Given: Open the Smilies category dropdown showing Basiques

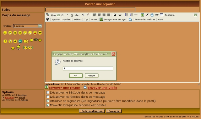Looking at the screenshot, I should click(x=27, y=26).
